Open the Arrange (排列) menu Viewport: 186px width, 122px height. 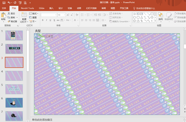click(160, 17)
